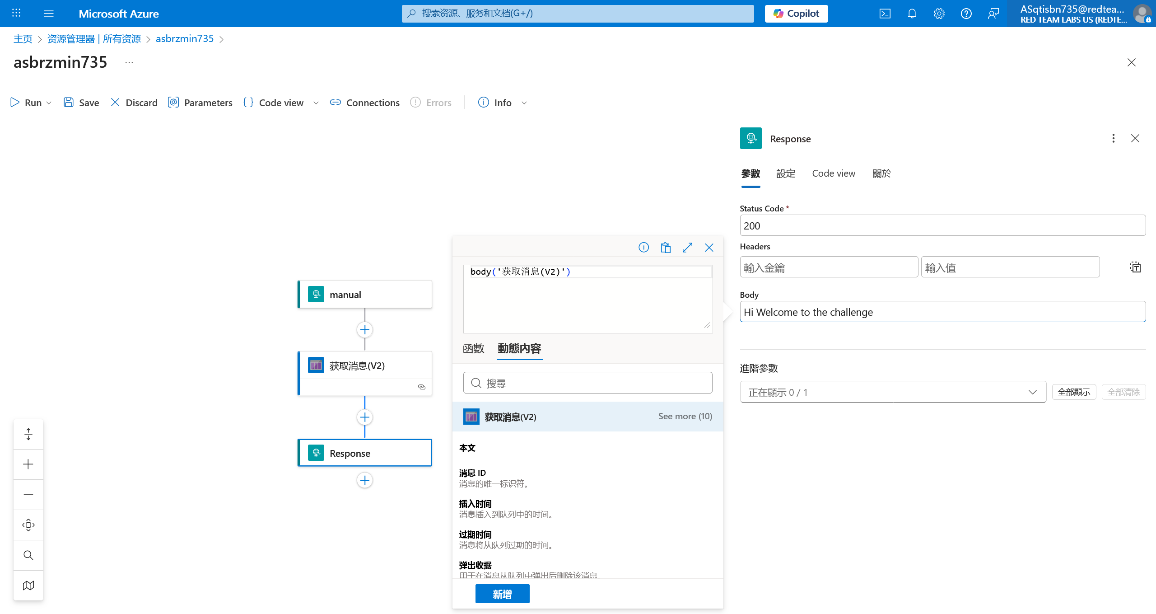Click the 新增 button

(502, 594)
